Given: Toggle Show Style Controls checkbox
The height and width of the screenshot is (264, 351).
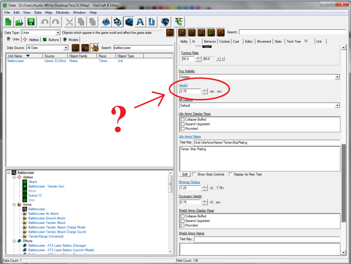Looking at the screenshot, I should [194, 174].
